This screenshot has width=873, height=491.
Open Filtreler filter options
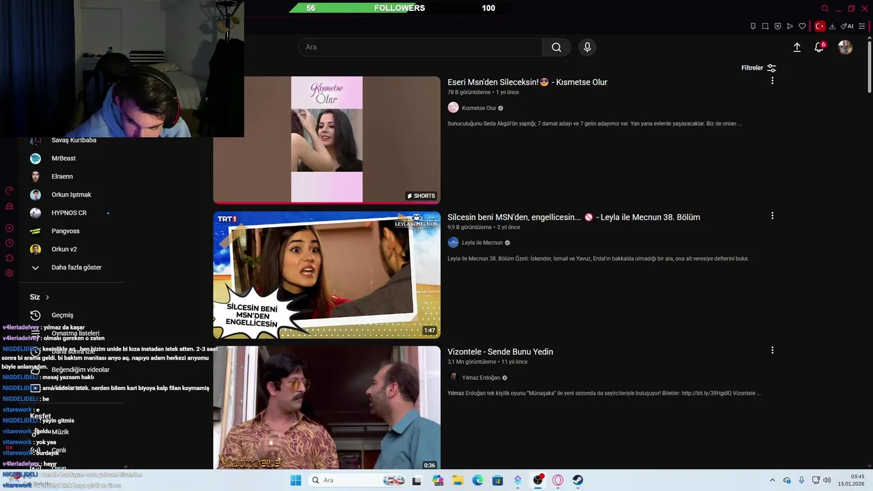[758, 68]
